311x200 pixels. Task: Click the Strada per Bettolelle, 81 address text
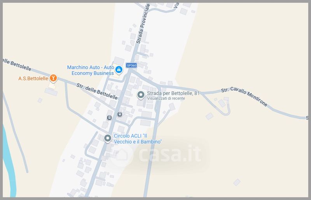point(173,93)
